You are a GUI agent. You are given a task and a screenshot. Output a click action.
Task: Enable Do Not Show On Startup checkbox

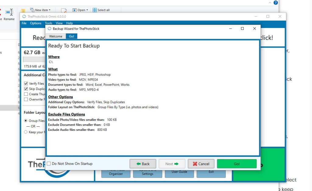click(x=49, y=164)
